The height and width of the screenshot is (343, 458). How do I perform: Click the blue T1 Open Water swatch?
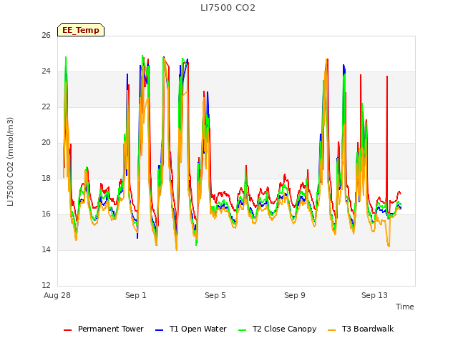coord(159,330)
